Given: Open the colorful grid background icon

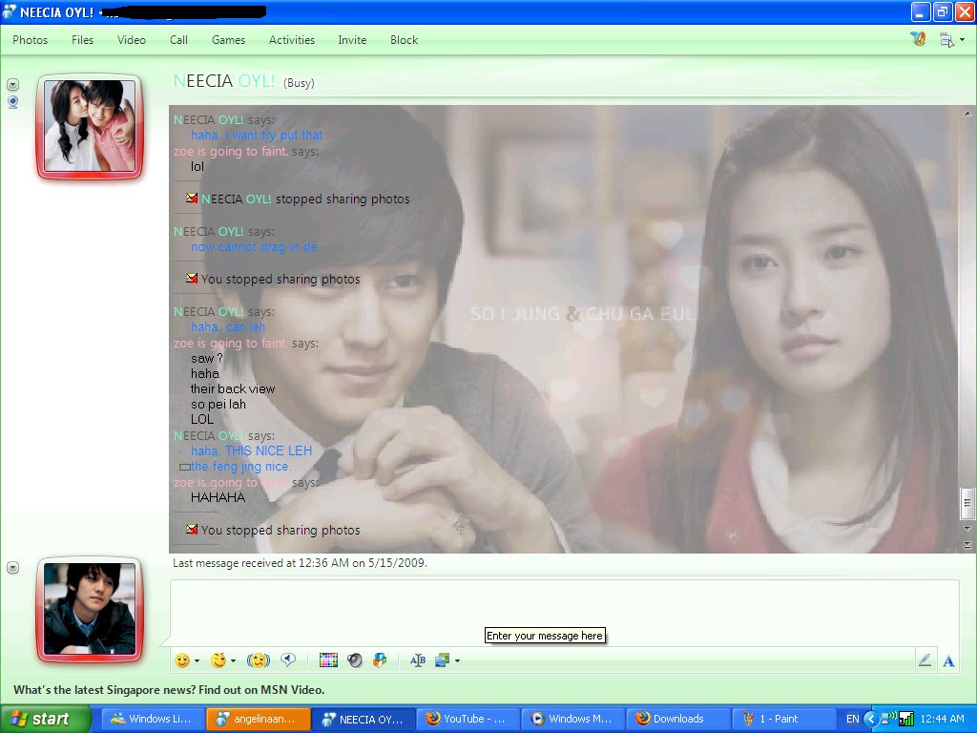Looking at the screenshot, I should click(x=328, y=660).
